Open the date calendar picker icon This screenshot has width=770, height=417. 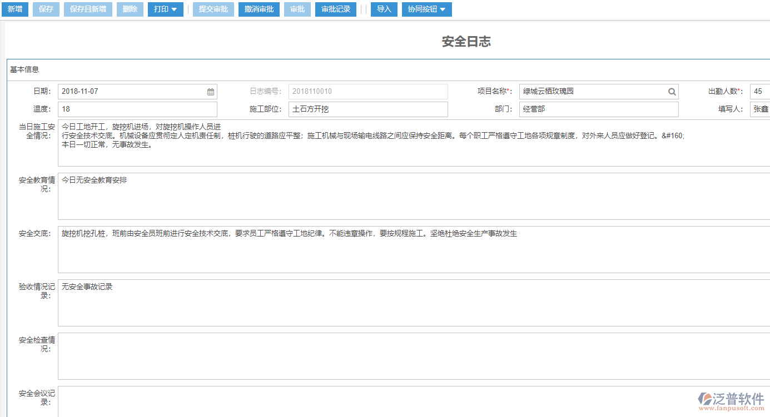coord(211,92)
